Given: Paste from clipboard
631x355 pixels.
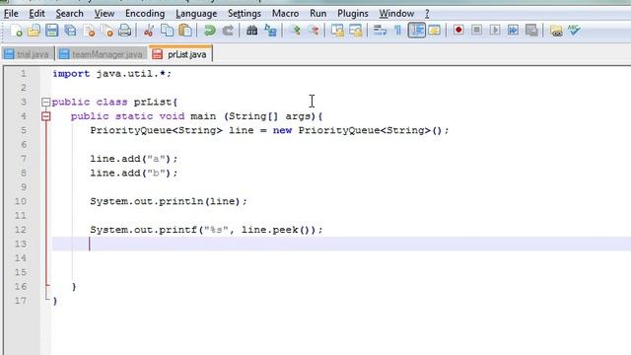Looking at the screenshot, I should 185,31.
